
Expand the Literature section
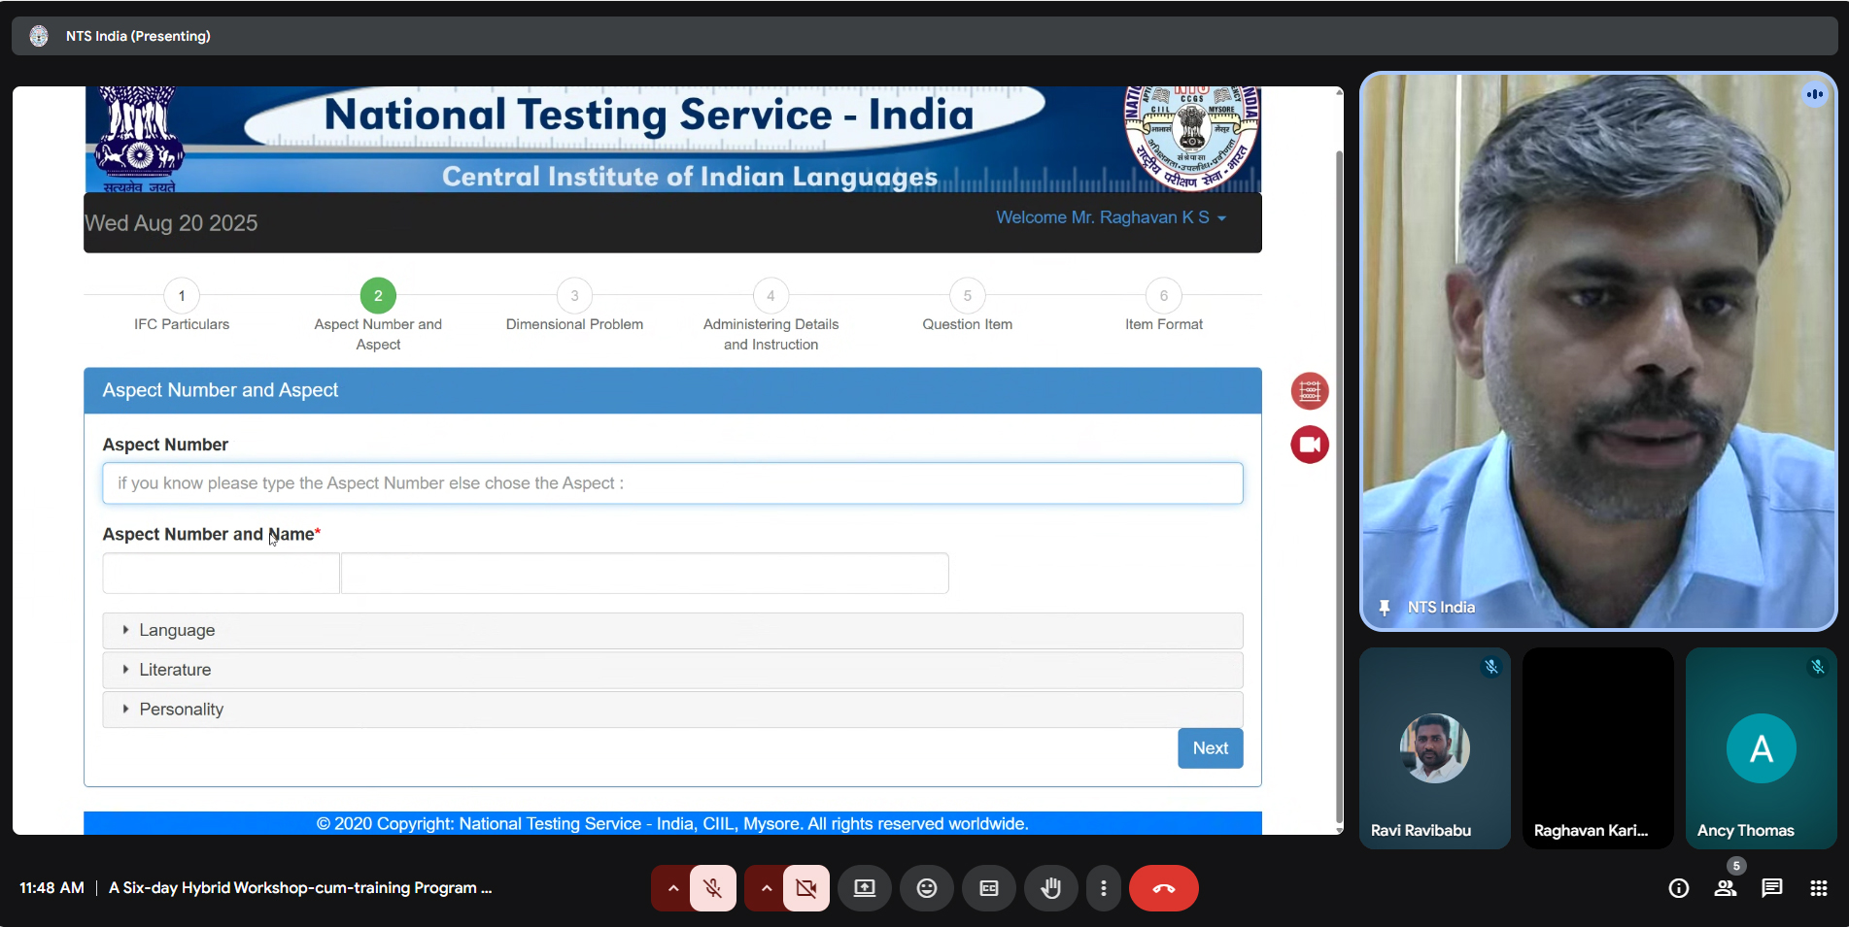672,671
